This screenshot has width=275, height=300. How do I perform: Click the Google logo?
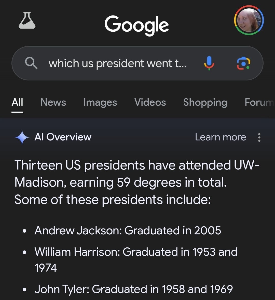click(136, 25)
